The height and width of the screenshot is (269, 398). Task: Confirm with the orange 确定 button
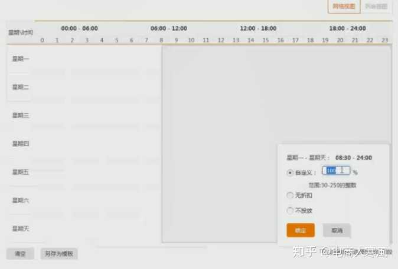pyautogui.click(x=300, y=230)
